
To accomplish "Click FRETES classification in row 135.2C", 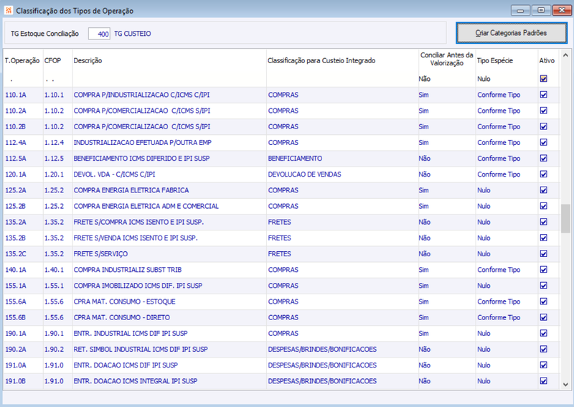I will (279, 254).
